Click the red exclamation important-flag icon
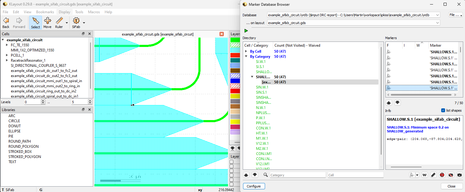 pos(442,175)
